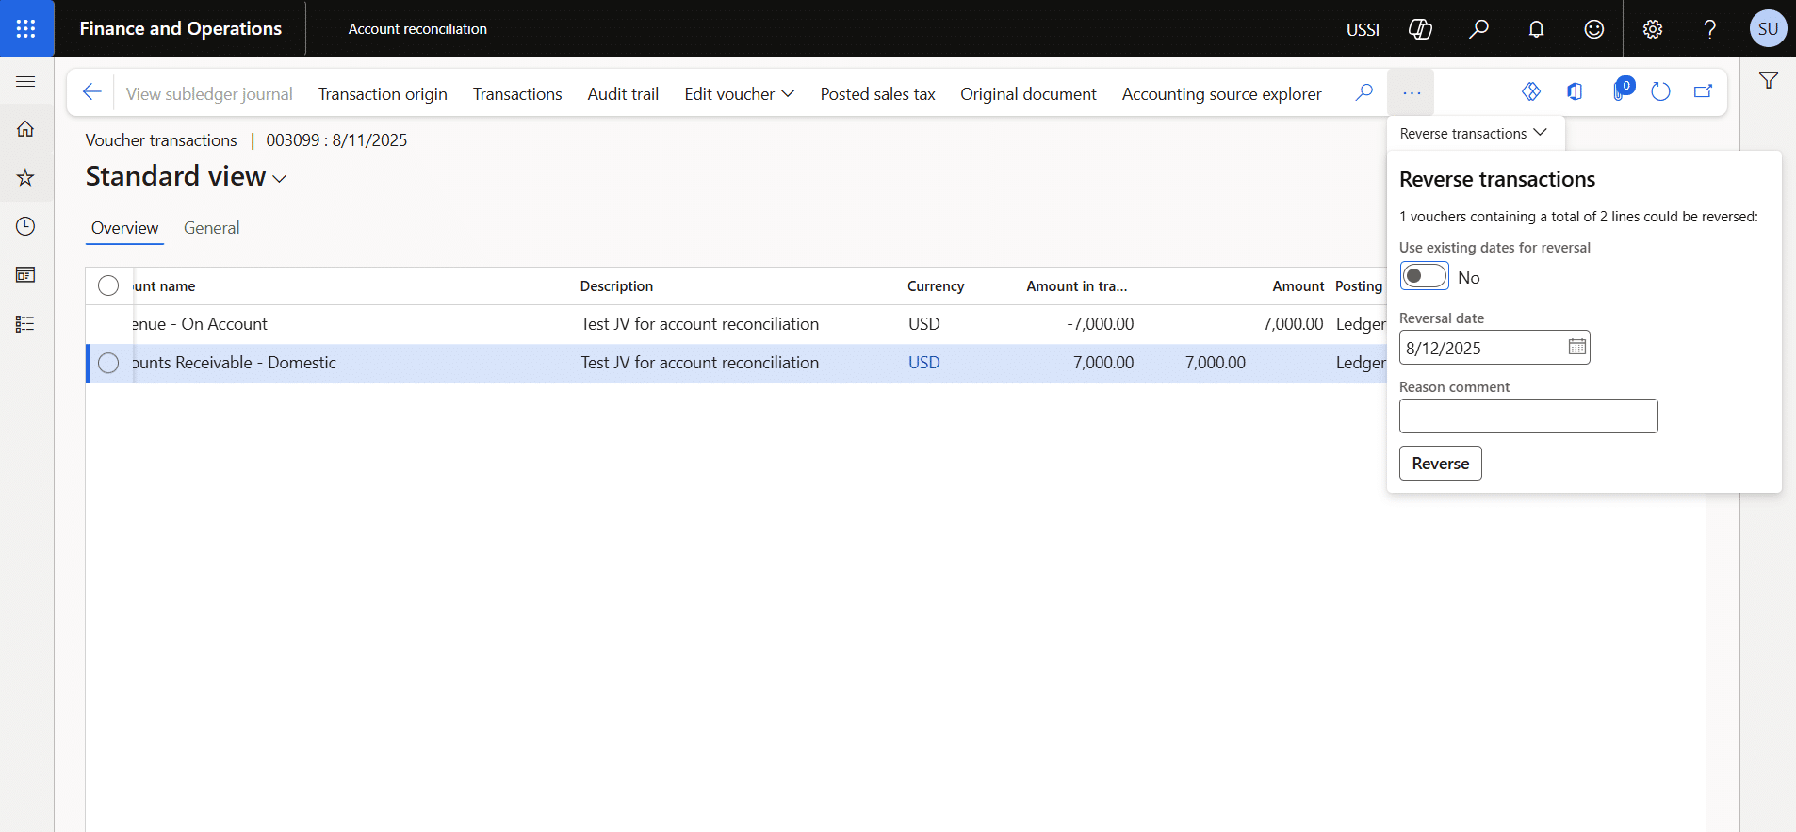Click the Home icon in left sidebar
Viewport: 1796px width, 832px height.
pyautogui.click(x=25, y=129)
